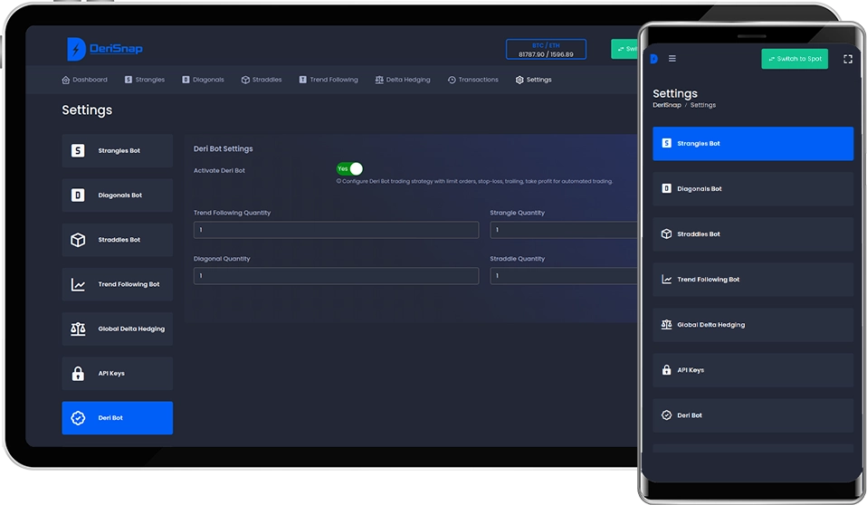This screenshot has width=867, height=505.
Task: Open Strangles Bot in mobile settings list
Action: coord(752,144)
